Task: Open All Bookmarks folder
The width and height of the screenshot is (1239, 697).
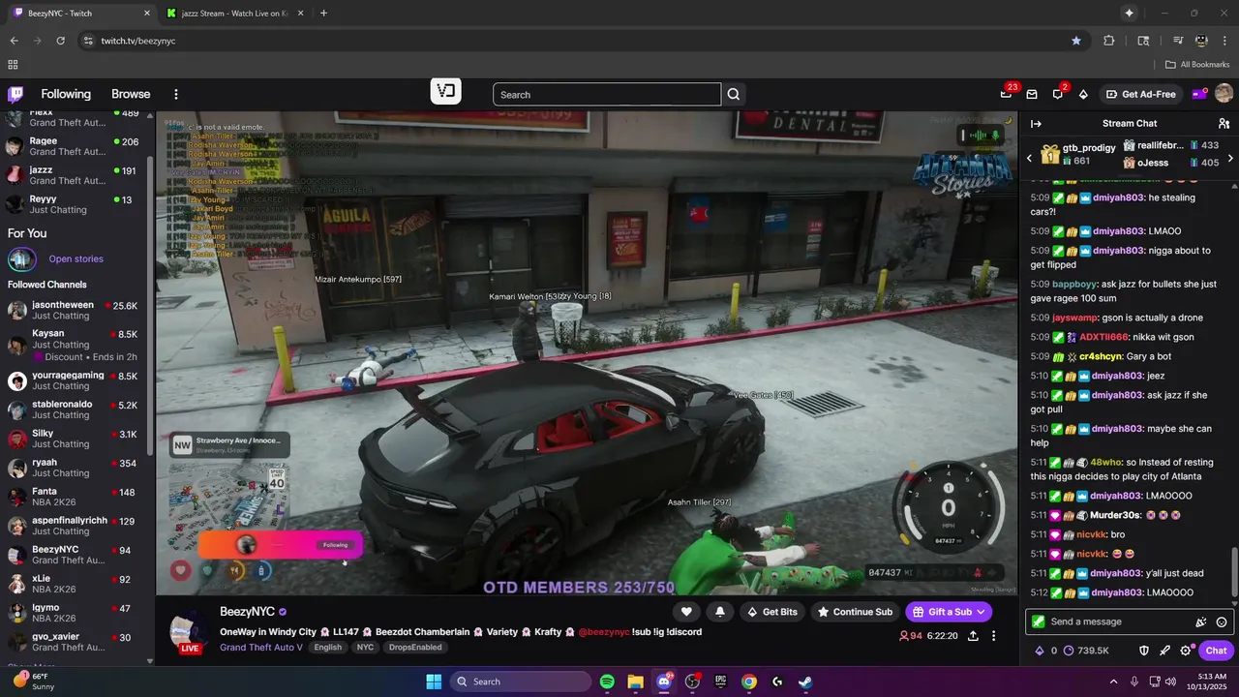Action: click(x=1197, y=65)
